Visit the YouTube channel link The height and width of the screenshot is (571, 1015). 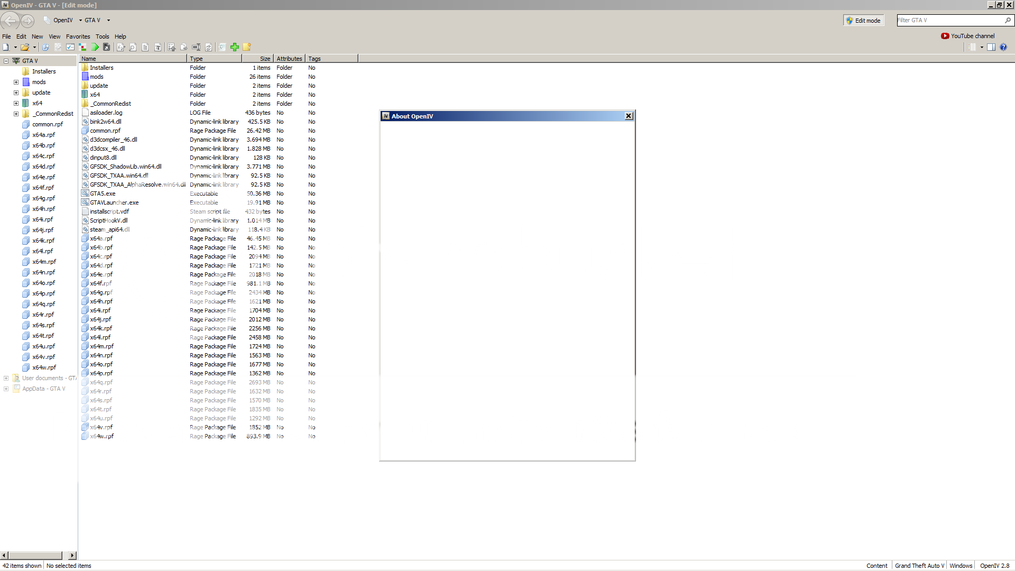972,36
